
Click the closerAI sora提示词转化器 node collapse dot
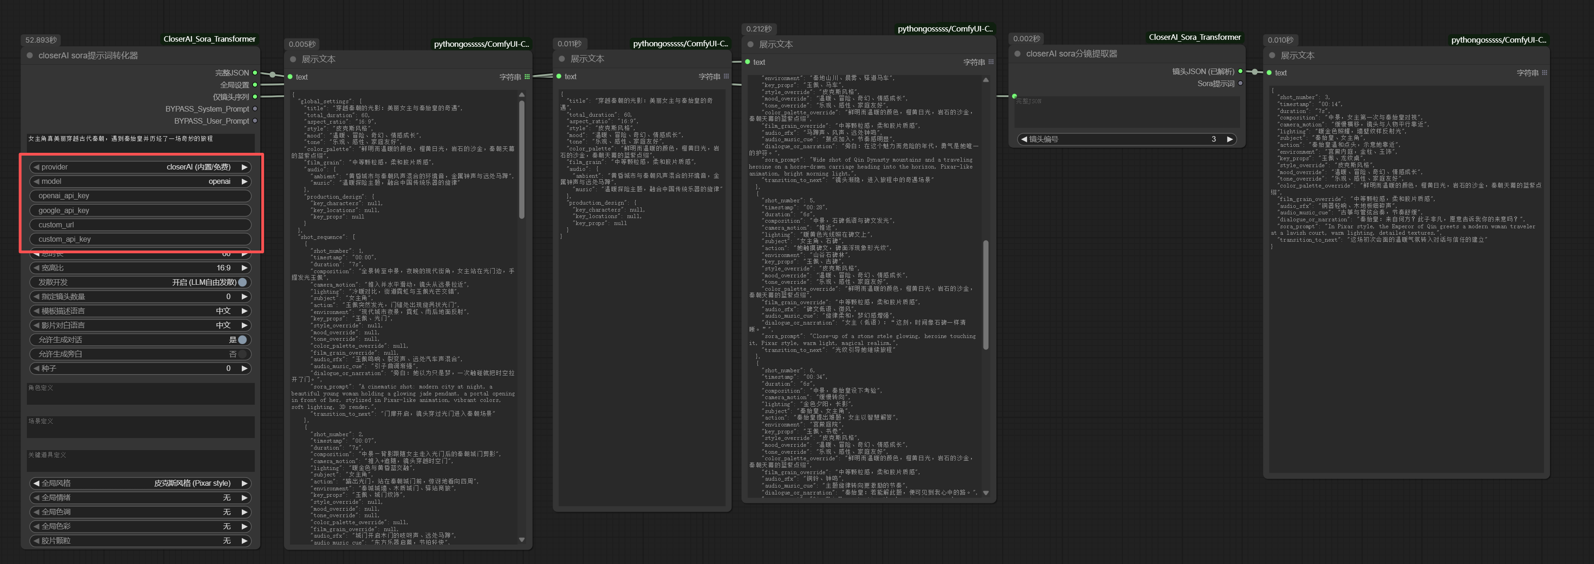point(30,56)
